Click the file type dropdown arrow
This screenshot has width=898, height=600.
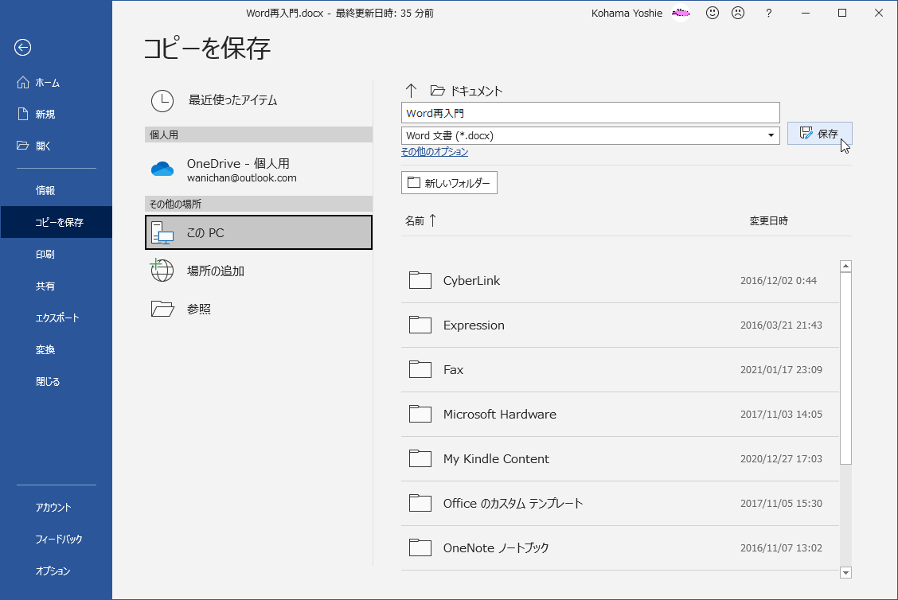click(x=771, y=136)
